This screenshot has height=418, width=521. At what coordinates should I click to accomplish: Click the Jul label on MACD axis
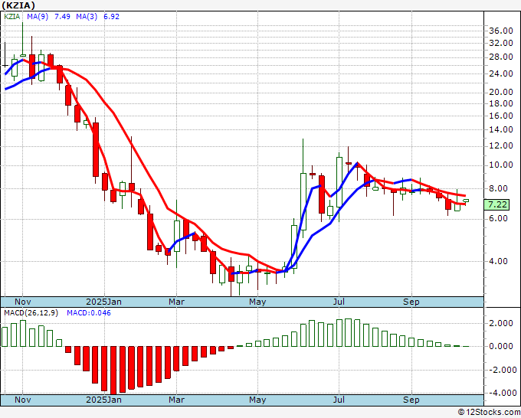pos(339,400)
